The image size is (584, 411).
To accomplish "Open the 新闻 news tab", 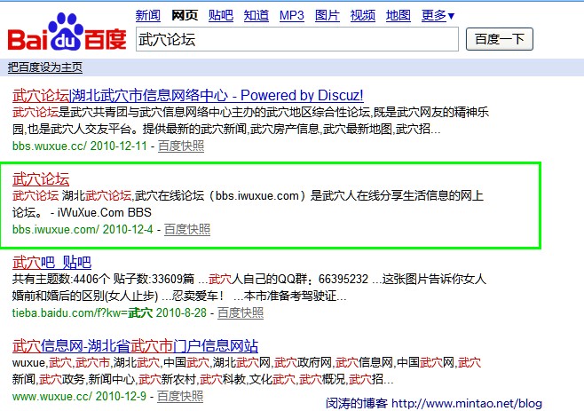I will point(147,15).
